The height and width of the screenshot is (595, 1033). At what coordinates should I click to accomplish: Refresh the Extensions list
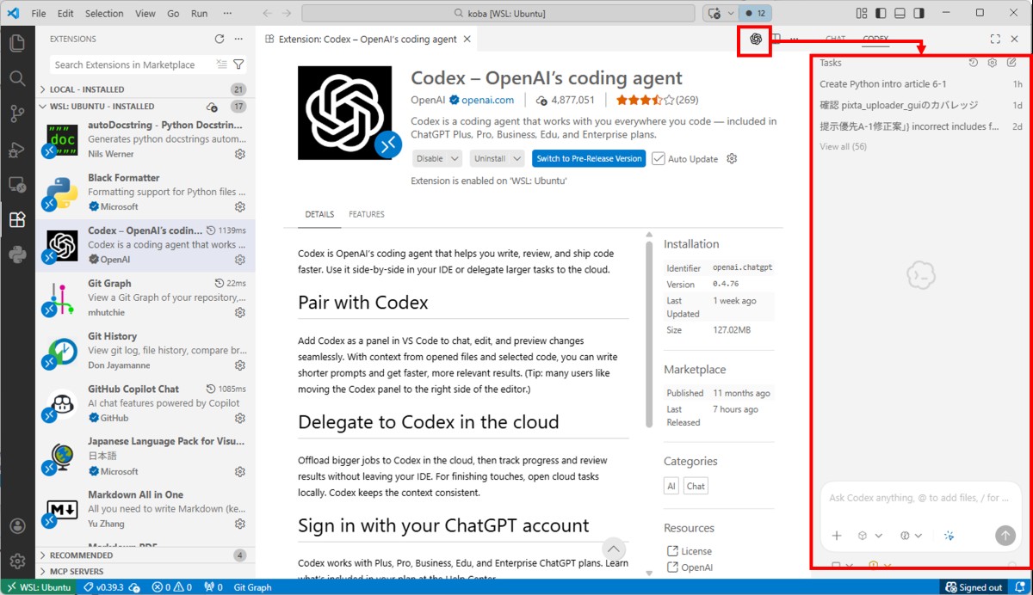coord(220,39)
